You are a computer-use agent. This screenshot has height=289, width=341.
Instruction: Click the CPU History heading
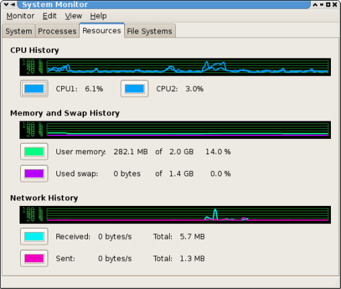(x=35, y=50)
